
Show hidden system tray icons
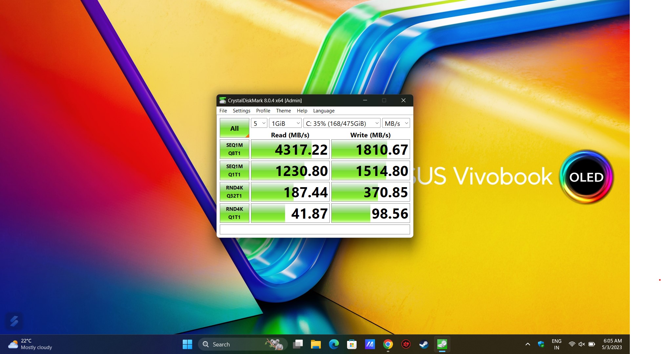tap(527, 344)
